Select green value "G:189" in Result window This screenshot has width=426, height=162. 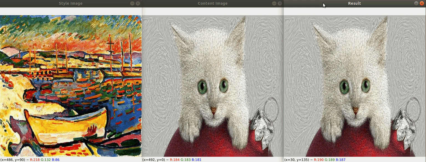point(329,160)
